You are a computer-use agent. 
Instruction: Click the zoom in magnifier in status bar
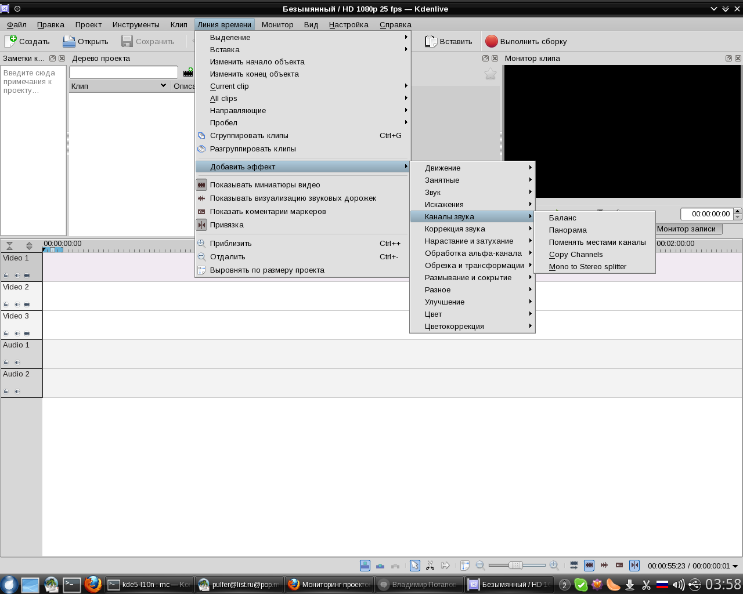[554, 566]
